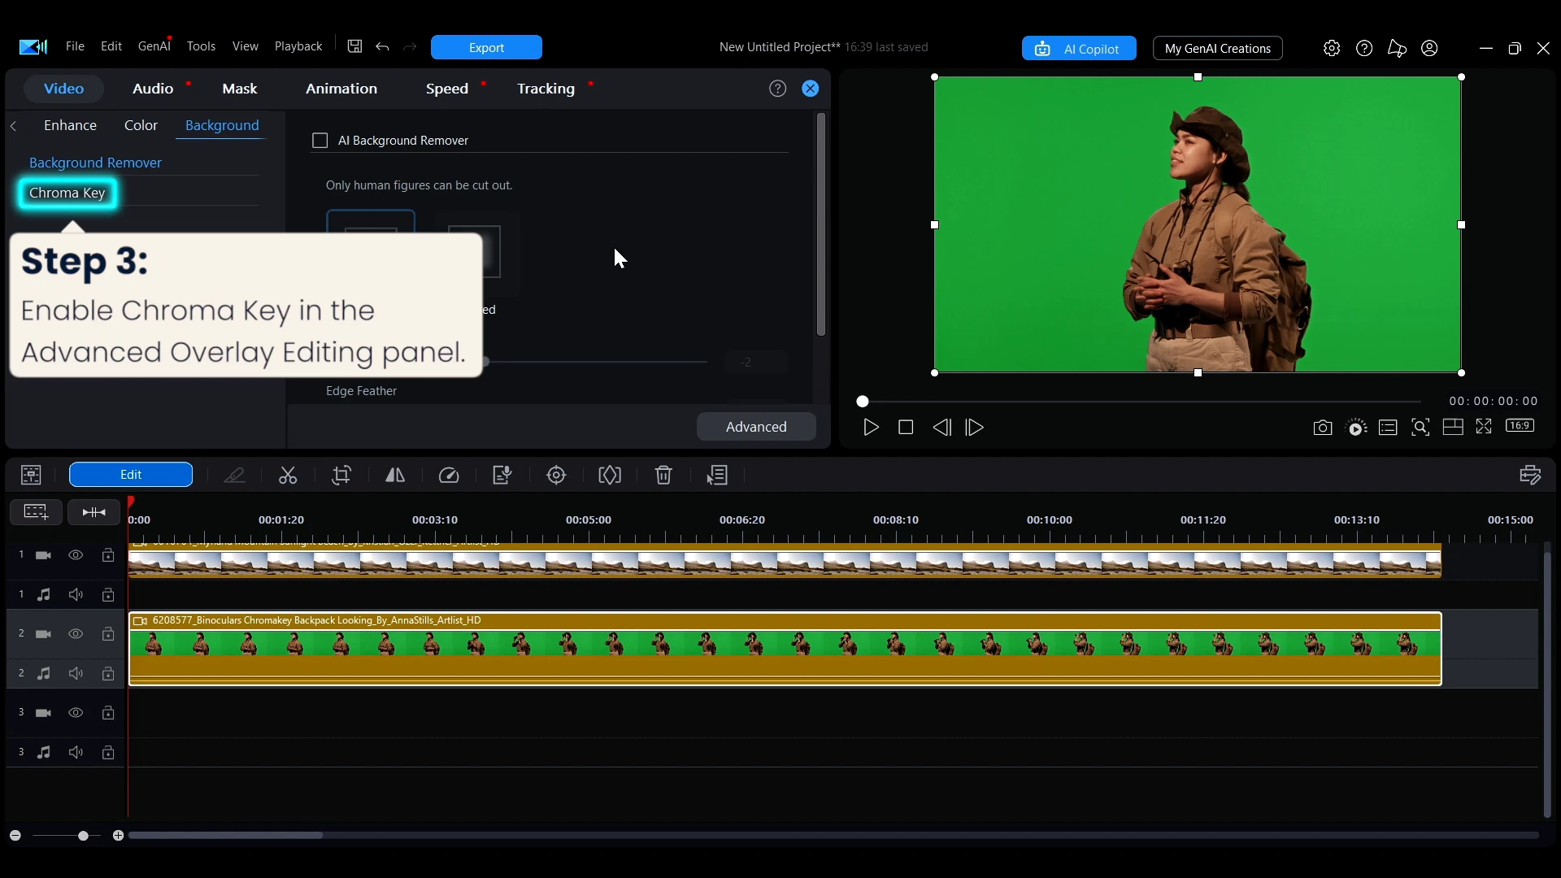Open the File menu

click(x=75, y=46)
